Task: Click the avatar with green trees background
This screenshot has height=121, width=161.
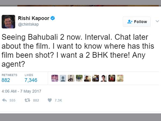Action: click(x=79, y=78)
